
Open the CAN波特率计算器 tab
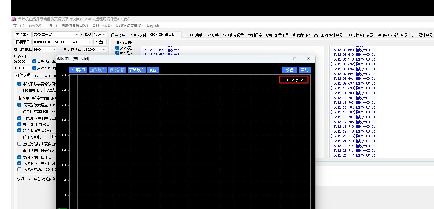coord(360,35)
